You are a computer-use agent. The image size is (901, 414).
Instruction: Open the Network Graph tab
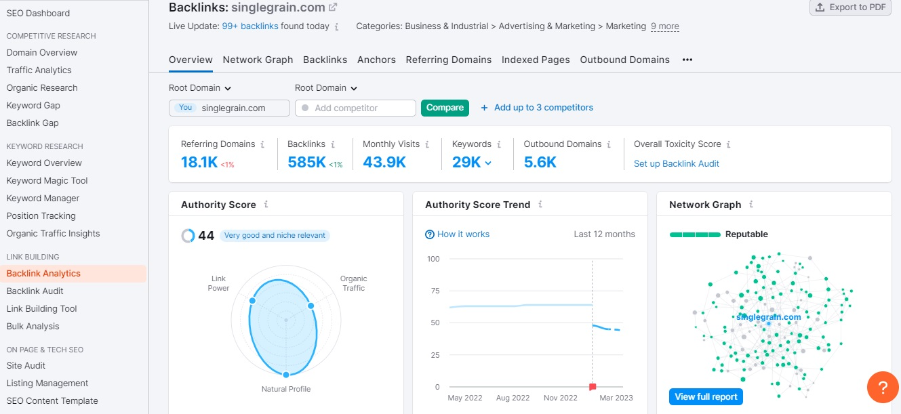[258, 60]
